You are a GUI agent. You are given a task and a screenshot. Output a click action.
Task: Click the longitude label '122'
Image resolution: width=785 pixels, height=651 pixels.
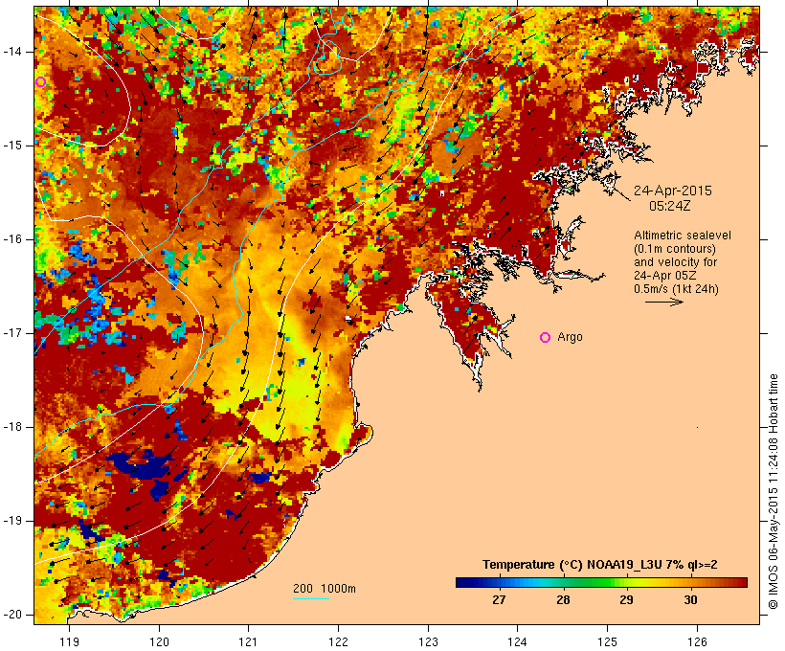pyautogui.click(x=339, y=641)
